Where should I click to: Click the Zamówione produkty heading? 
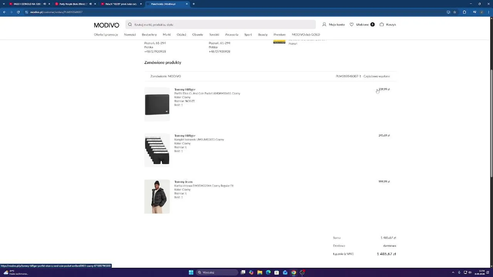pos(163,62)
